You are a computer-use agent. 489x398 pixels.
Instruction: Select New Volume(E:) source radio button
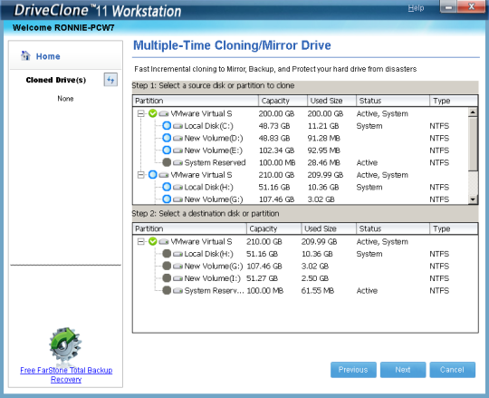tap(167, 150)
